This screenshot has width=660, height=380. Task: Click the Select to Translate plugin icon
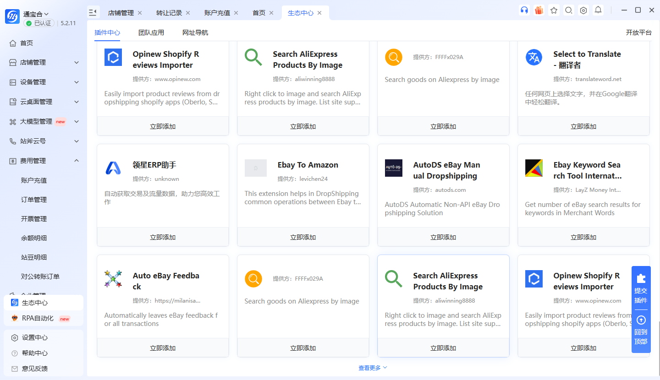(x=534, y=57)
